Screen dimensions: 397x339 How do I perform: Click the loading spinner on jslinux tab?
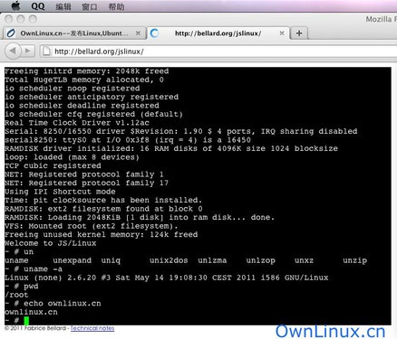coord(155,33)
